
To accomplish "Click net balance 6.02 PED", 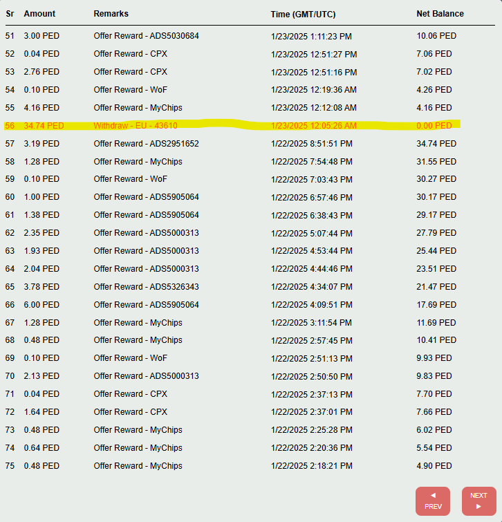I will (434, 430).
